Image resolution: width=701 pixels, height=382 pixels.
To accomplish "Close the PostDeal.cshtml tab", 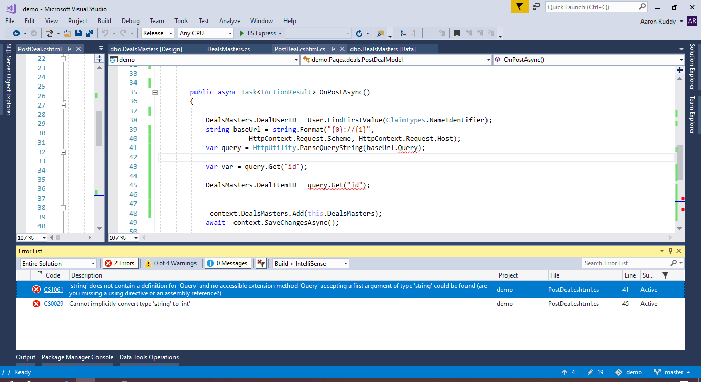I will 79,49.
